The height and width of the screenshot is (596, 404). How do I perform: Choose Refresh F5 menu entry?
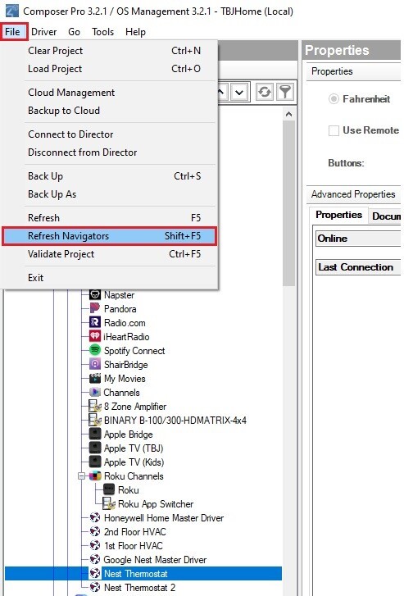[x=110, y=218]
